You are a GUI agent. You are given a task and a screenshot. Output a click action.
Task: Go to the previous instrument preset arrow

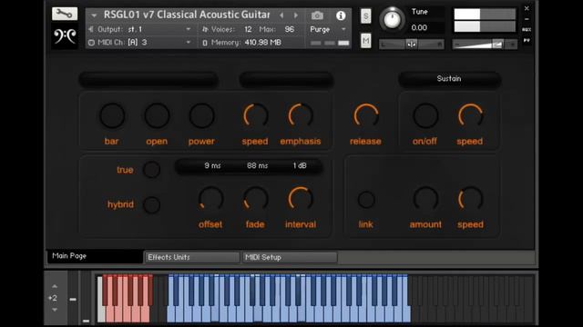coord(281,15)
